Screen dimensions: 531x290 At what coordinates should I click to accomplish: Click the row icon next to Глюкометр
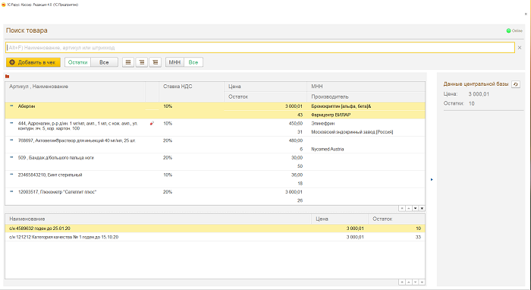11,191
